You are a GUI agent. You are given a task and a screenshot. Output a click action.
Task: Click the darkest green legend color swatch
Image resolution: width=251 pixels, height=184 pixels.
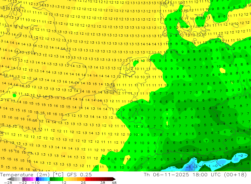tap(51, 179)
